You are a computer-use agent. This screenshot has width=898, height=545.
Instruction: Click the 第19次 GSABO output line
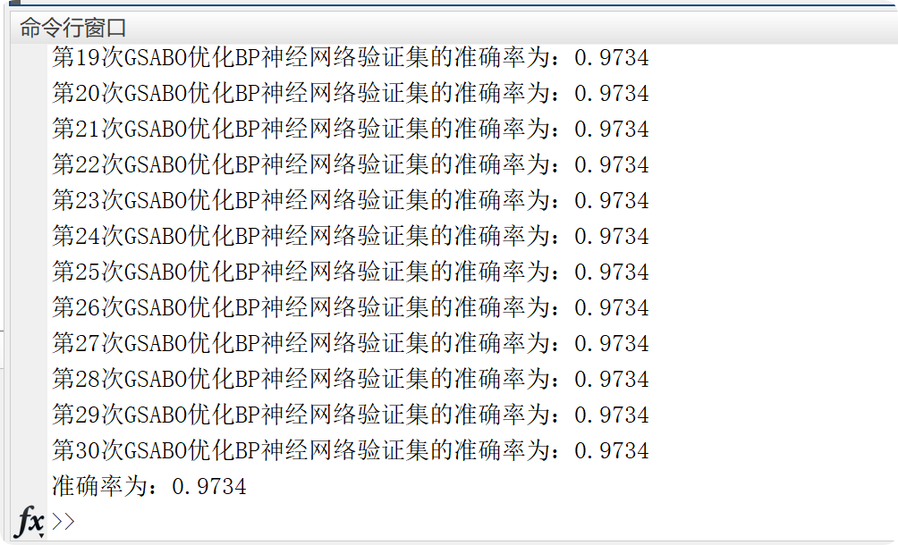coord(351,57)
